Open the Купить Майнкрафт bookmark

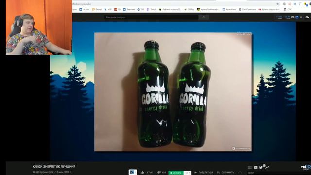[208, 9]
